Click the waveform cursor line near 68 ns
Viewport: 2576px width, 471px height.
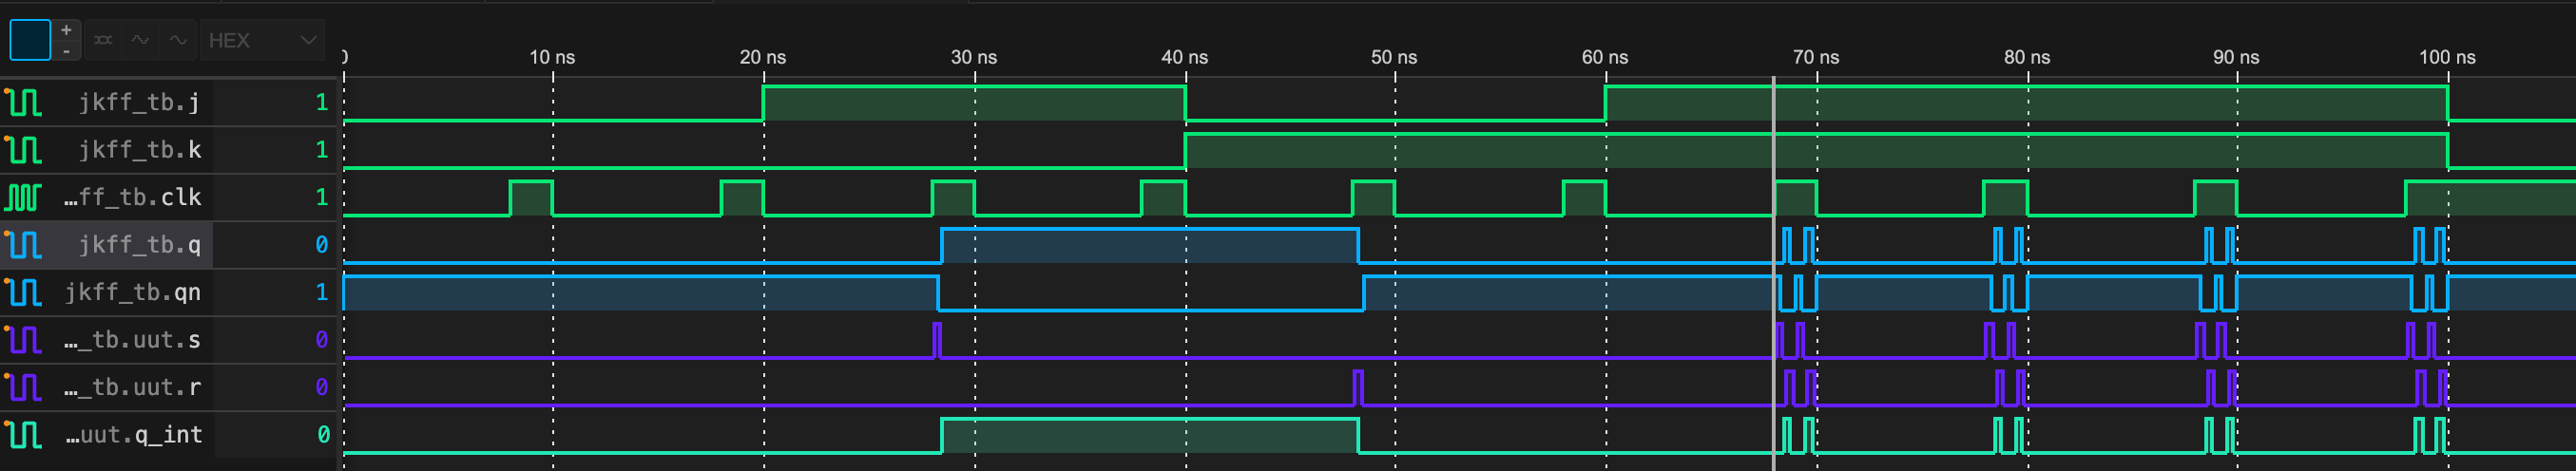[1773, 270]
